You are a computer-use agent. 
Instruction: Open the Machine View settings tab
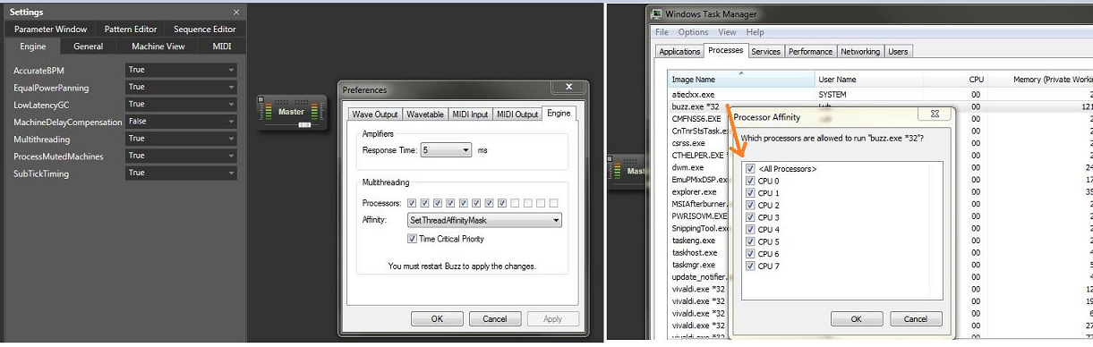(x=158, y=47)
